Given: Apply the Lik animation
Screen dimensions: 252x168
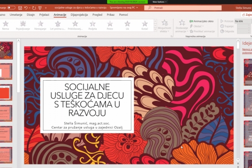Looking at the screenshot, I should (x=127, y=26).
